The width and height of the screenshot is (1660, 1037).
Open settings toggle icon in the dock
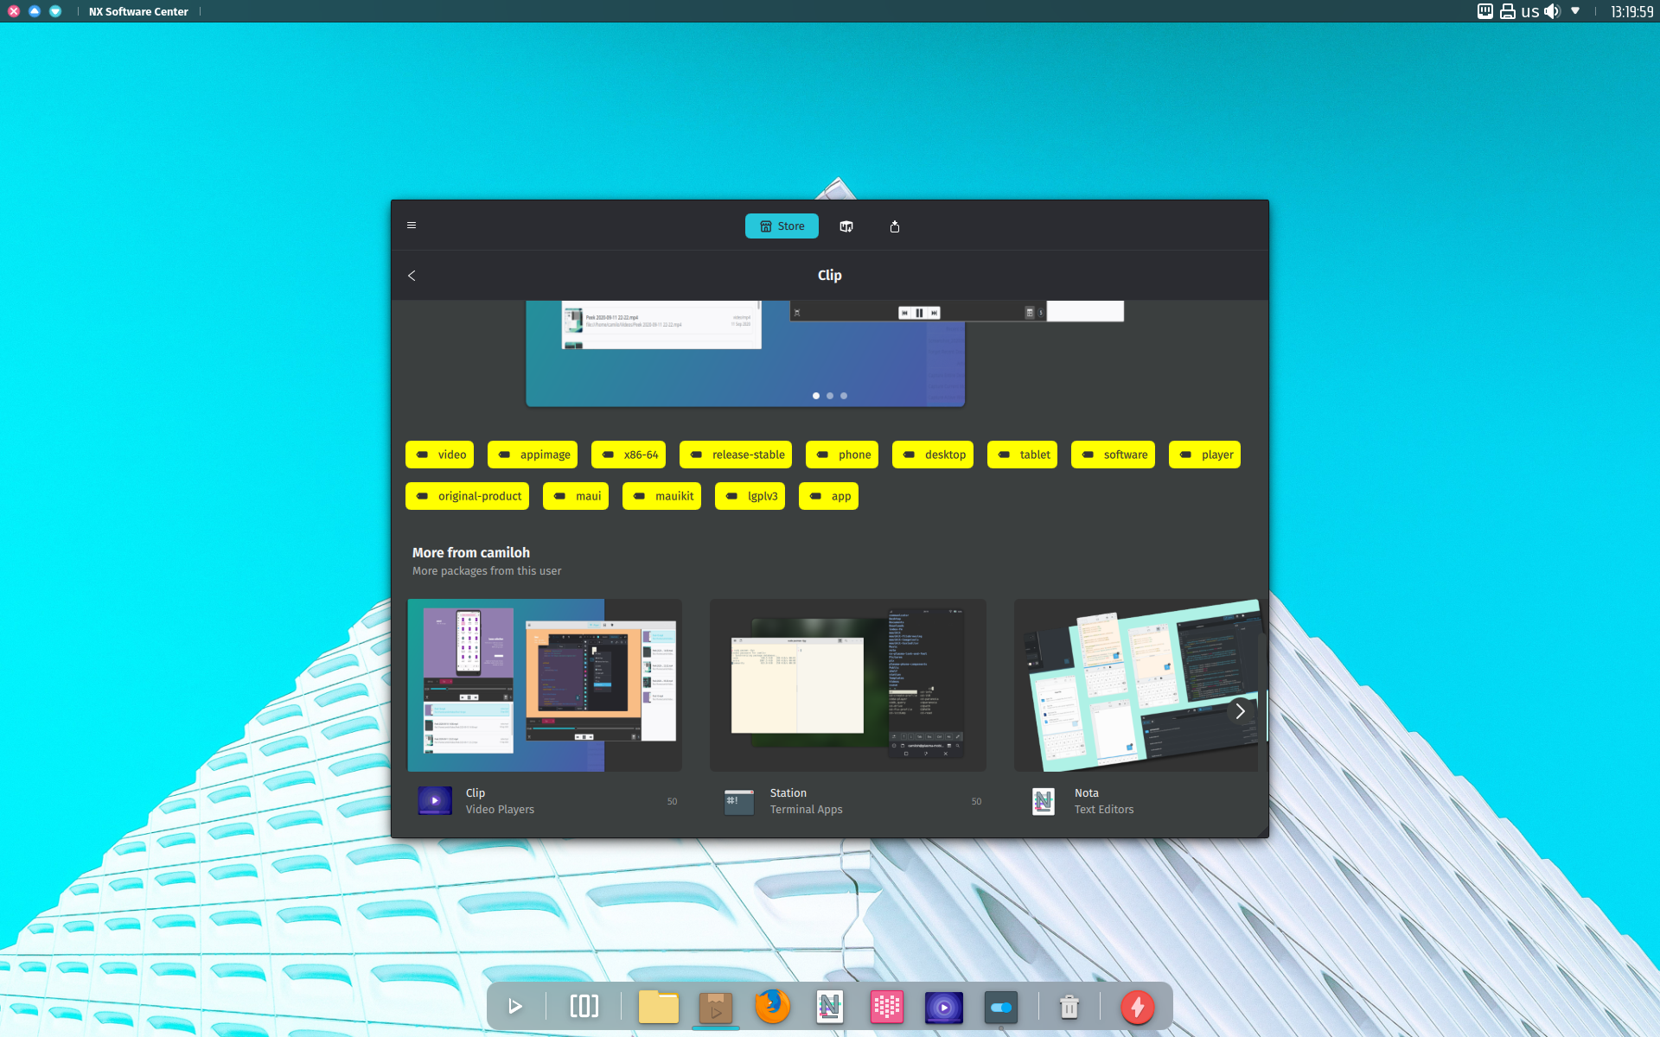point(1001,1007)
